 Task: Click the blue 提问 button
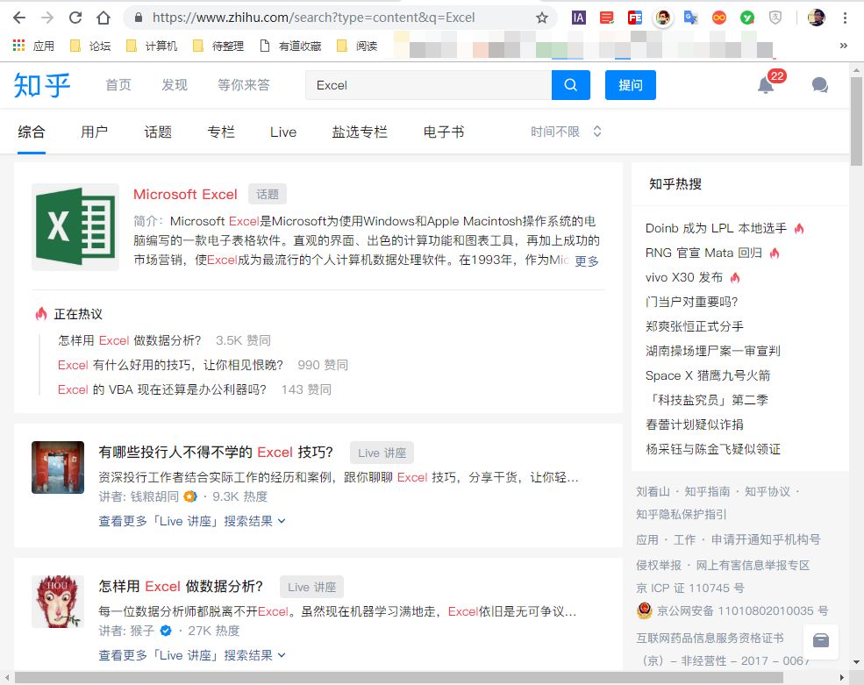point(631,85)
